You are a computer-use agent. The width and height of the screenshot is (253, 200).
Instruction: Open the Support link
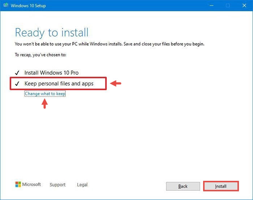click(57, 185)
